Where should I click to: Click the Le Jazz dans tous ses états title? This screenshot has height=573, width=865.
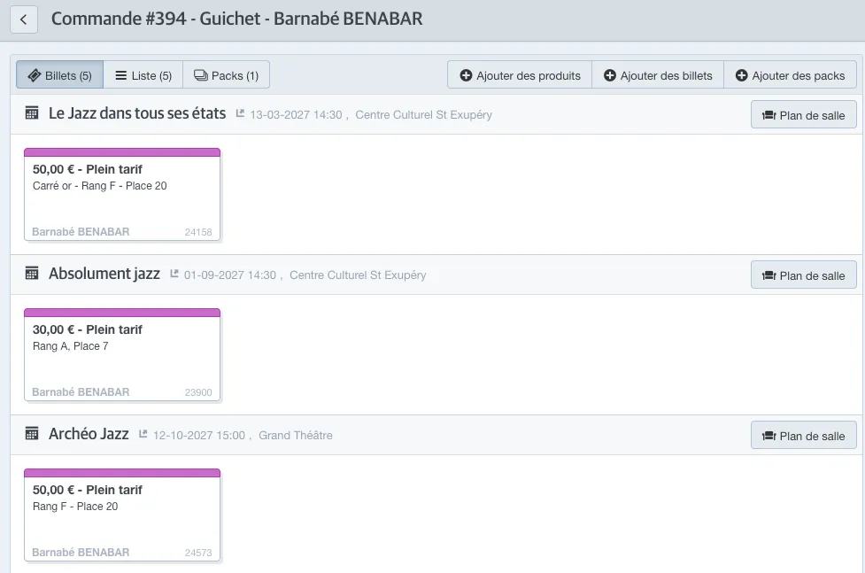(x=137, y=113)
